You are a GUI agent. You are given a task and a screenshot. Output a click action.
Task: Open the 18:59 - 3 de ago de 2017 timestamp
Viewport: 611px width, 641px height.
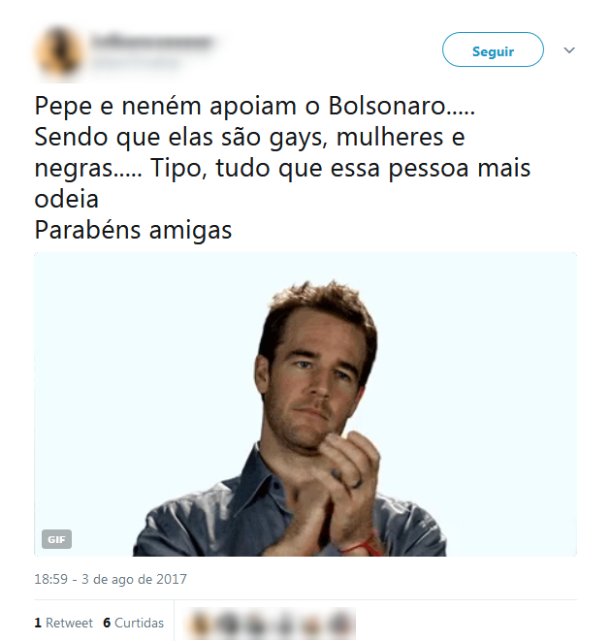[x=111, y=579]
